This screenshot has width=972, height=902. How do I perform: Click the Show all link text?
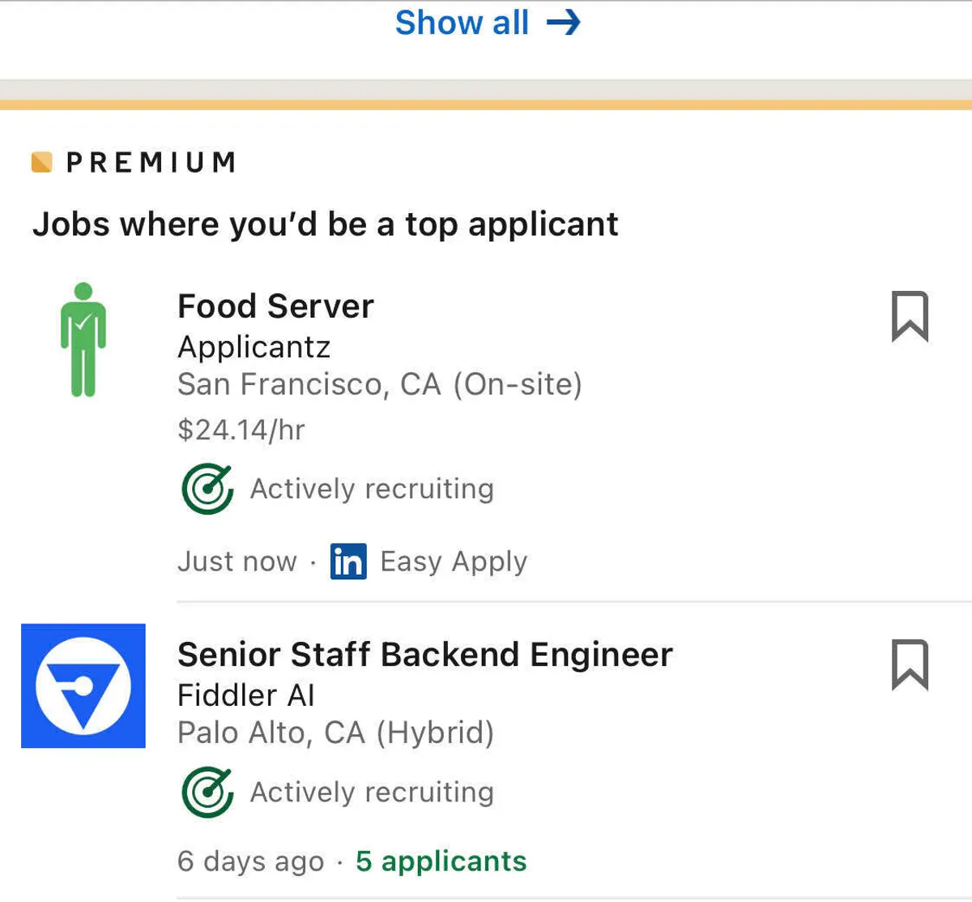(x=462, y=23)
